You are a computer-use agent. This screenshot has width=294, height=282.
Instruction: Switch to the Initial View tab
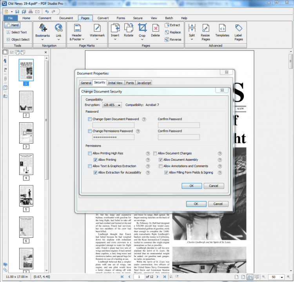click(115, 83)
